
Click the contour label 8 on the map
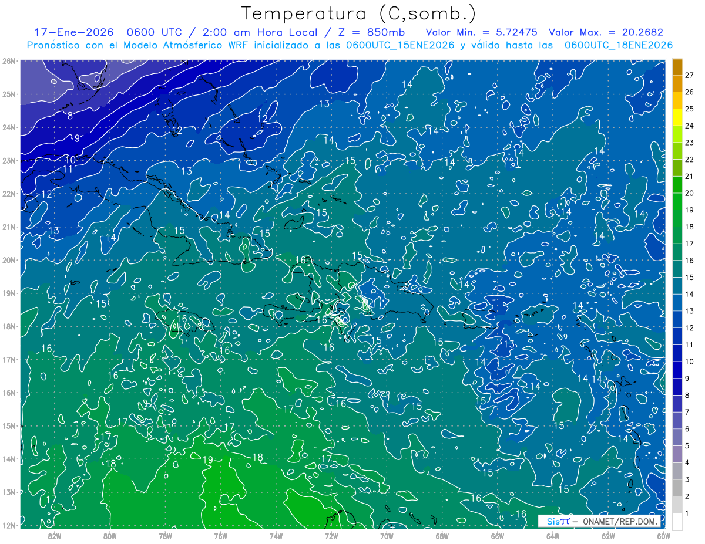70,116
